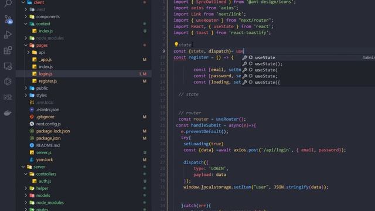The height and width of the screenshot is (211, 375).
Task: Open the Remote Explorer view
Action: (x=8, y=66)
